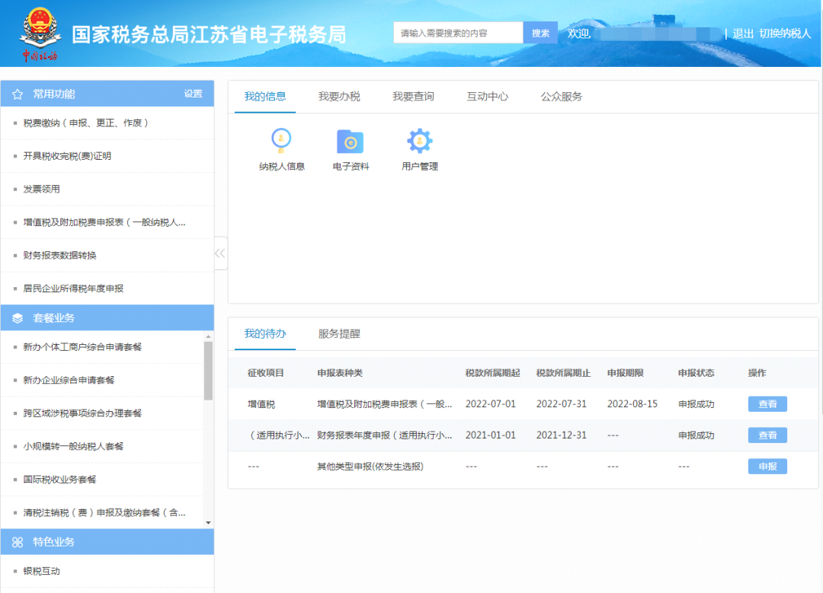Click the 2021-12-31 date cell
Screen dimensions: 823x593
click(x=561, y=435)
